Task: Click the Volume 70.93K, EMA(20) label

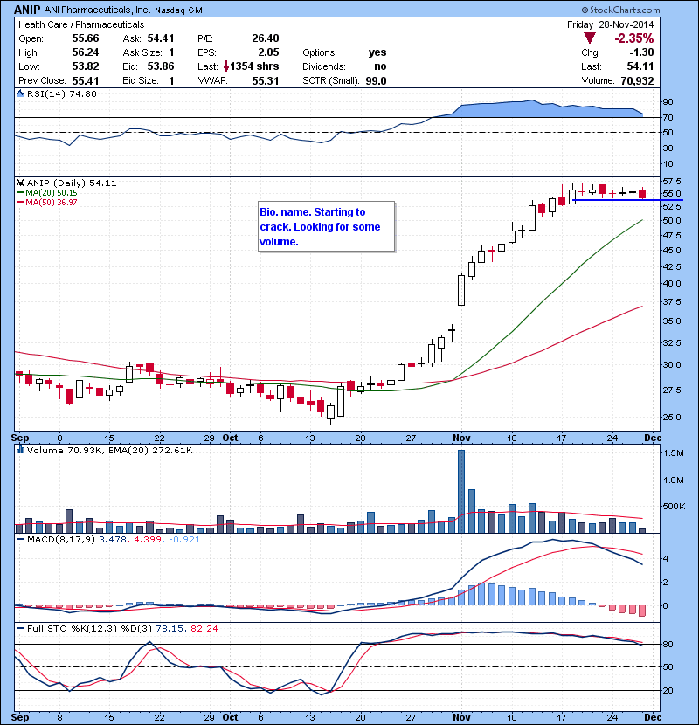Action: click(109, 451)
